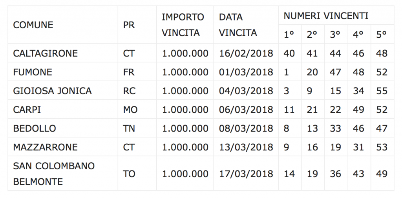Click the 5° column header
This screenshot has width=402, height=198.
pos(382,35)
